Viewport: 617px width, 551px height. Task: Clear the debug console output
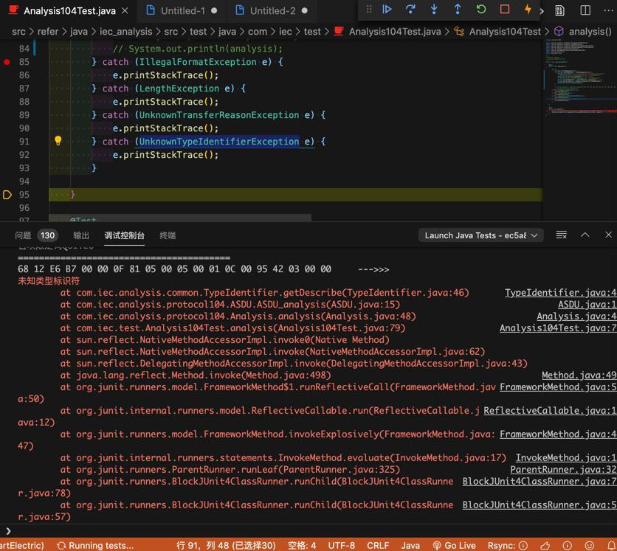[x=562, y=235]
